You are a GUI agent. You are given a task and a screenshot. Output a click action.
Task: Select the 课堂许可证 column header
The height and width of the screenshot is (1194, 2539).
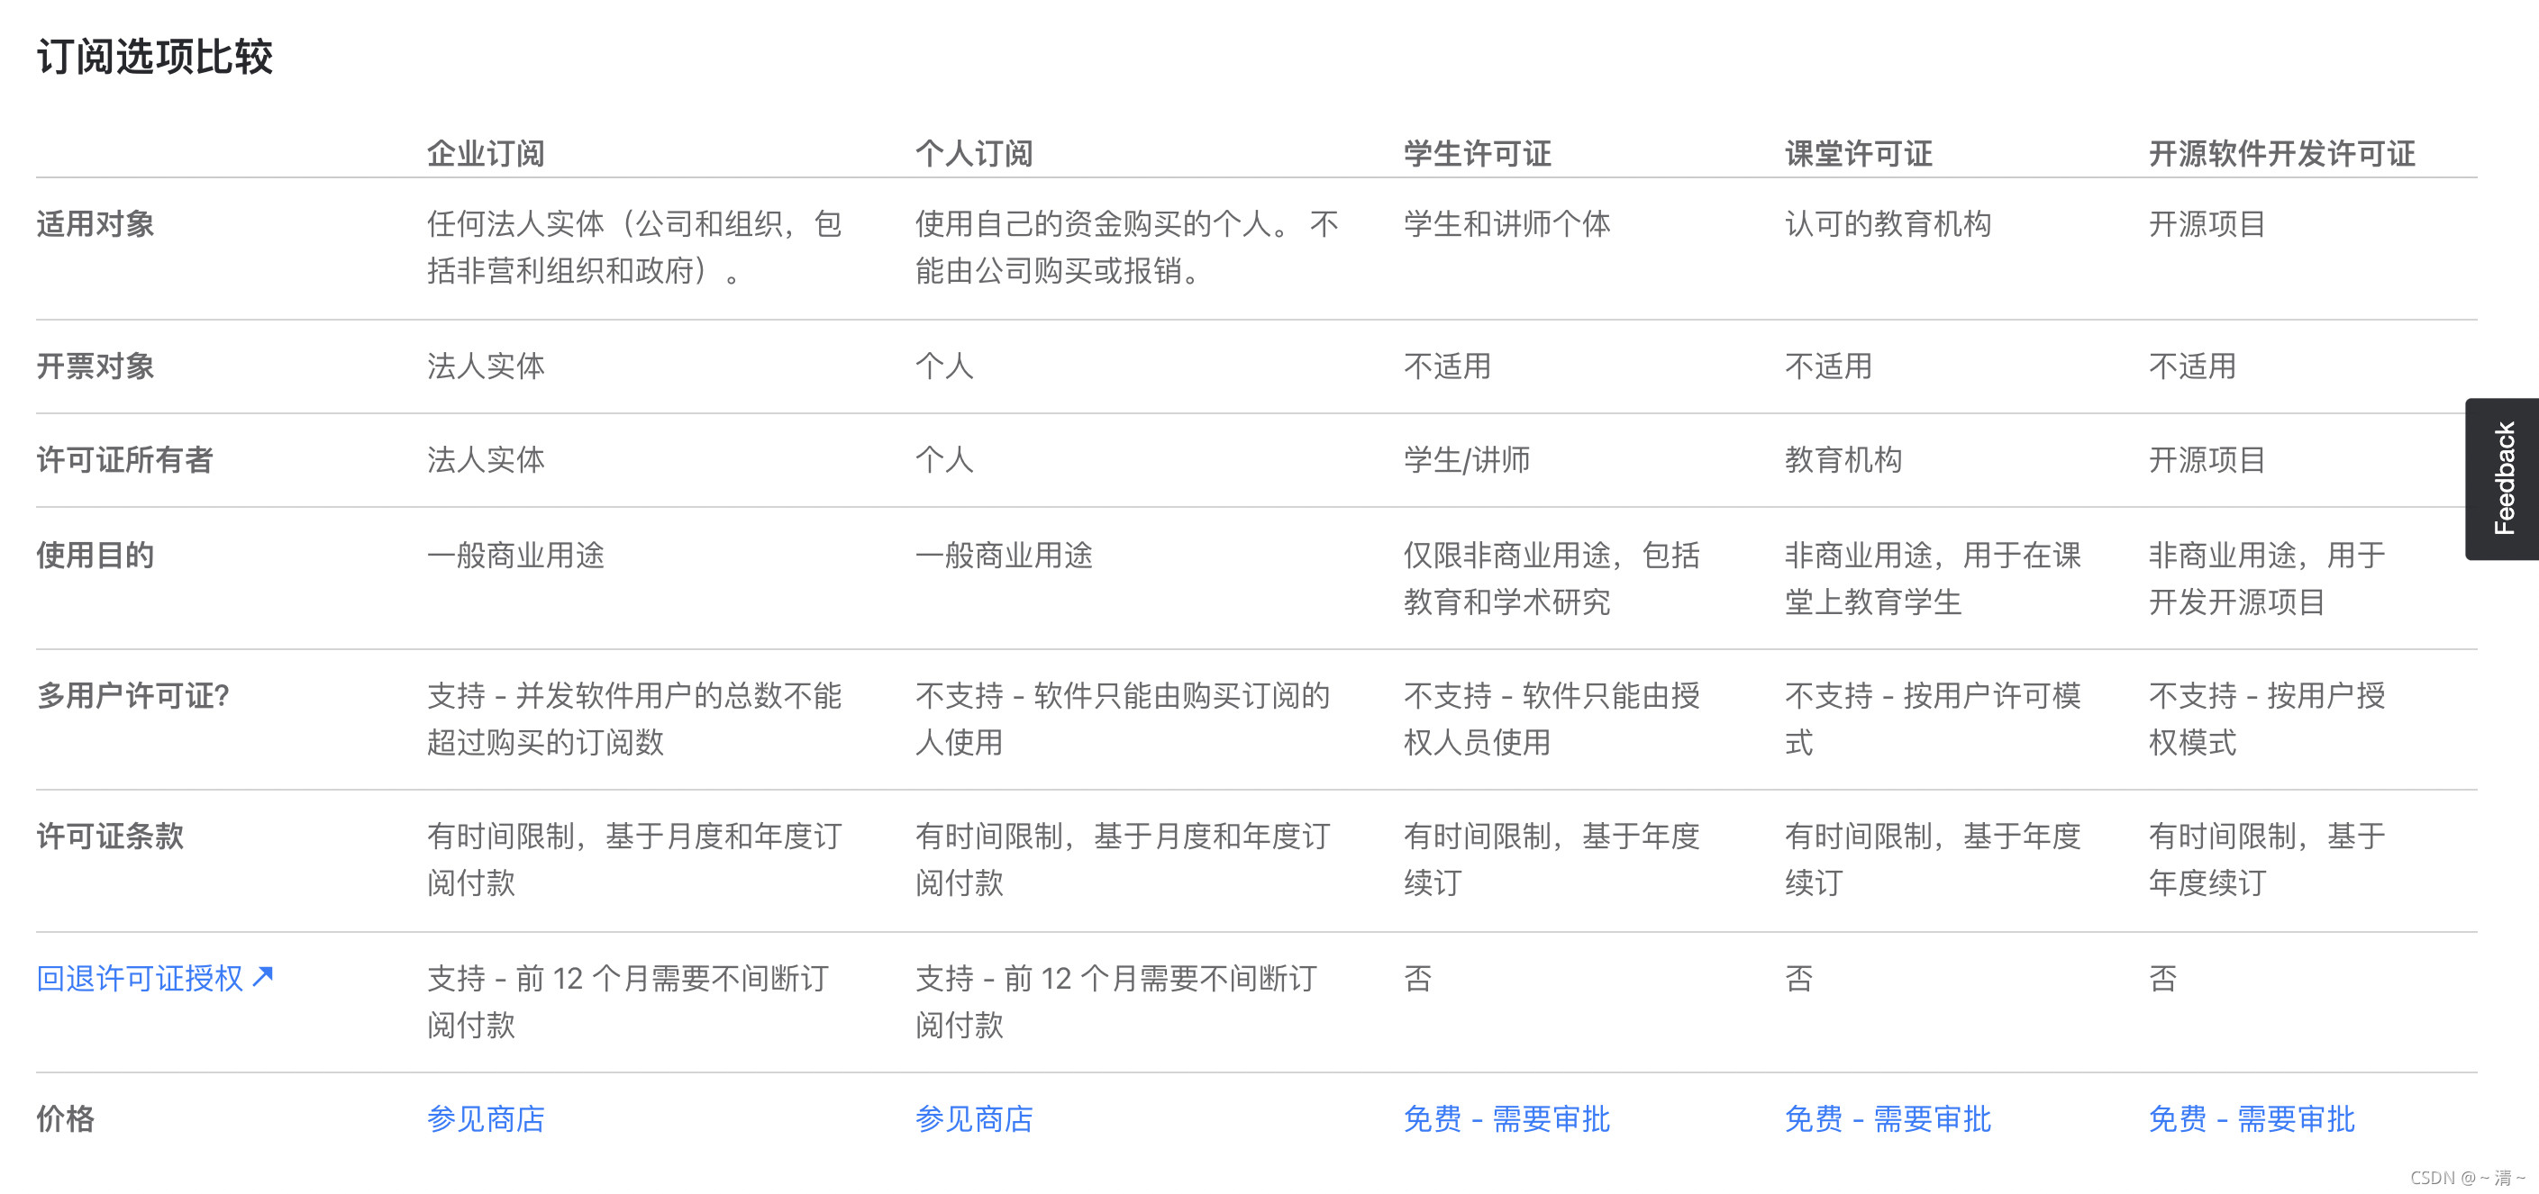click(1858, 153)
